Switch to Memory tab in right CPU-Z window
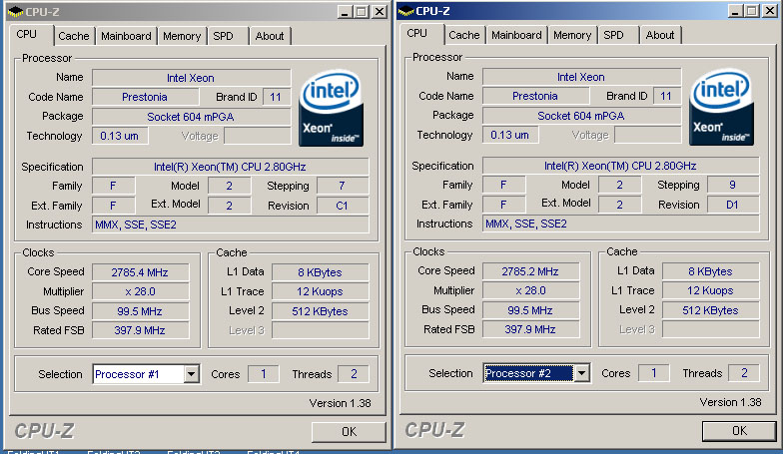Screen dimensions: 783x454 571,35
